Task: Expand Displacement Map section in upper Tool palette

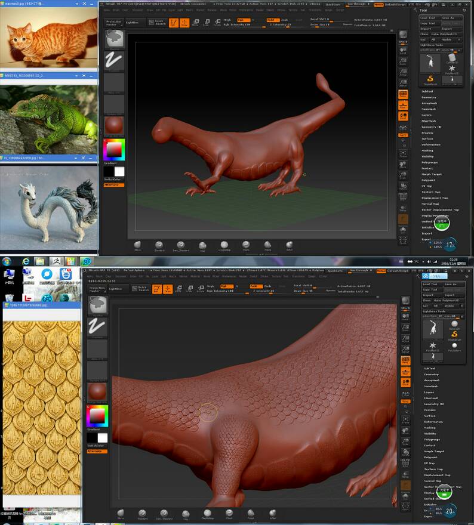Action: 435,198
